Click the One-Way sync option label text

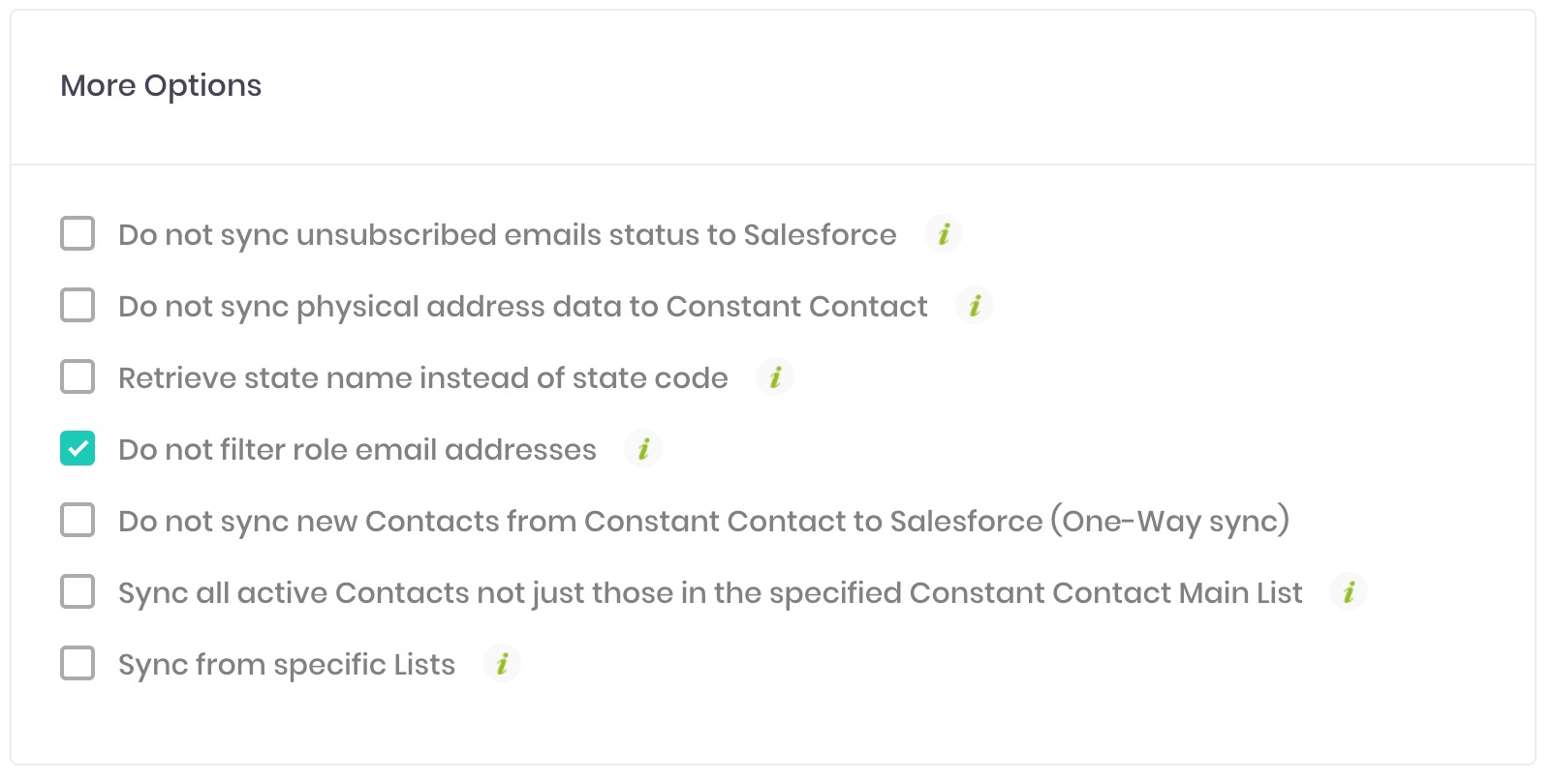(704, 521)
